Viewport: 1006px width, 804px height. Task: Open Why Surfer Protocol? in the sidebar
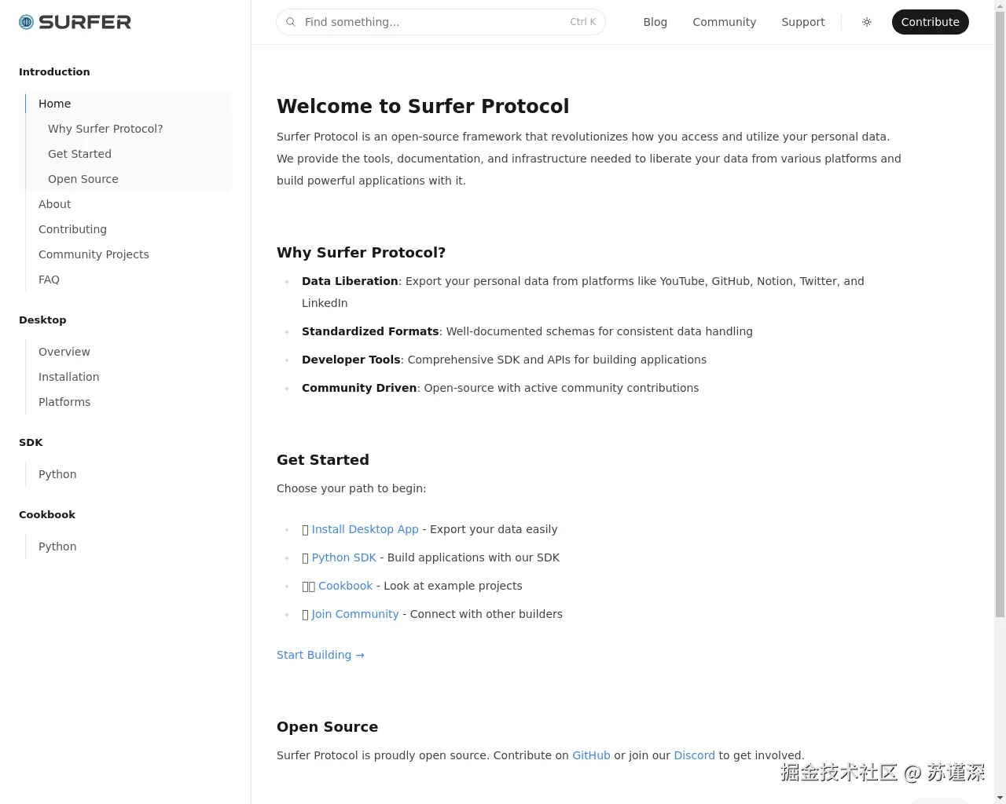coord(105,128)
